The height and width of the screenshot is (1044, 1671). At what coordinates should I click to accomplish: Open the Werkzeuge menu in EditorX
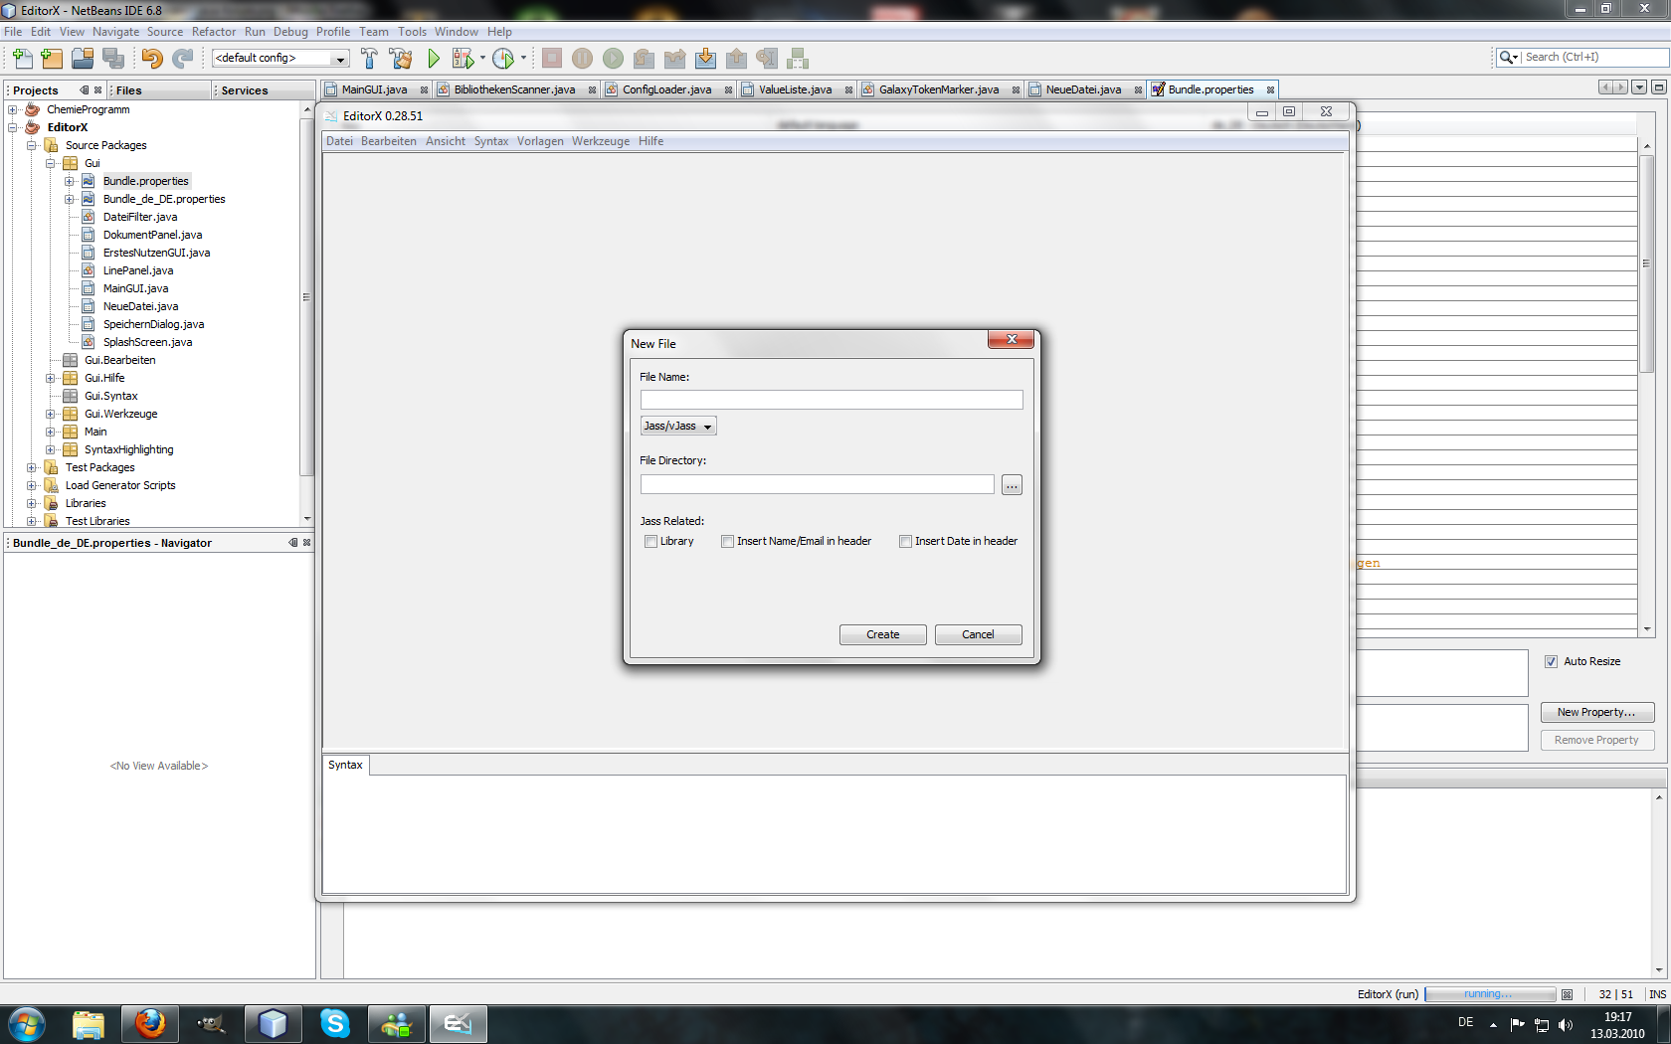point(601,141)
